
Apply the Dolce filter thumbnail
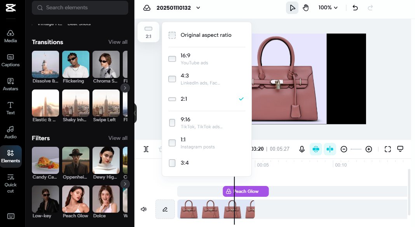click(106, 199)
